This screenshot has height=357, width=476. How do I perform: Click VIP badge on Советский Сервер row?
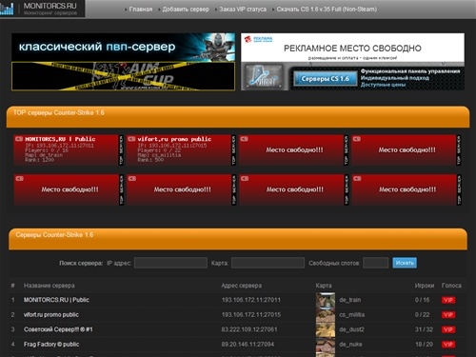pos(448,329)
